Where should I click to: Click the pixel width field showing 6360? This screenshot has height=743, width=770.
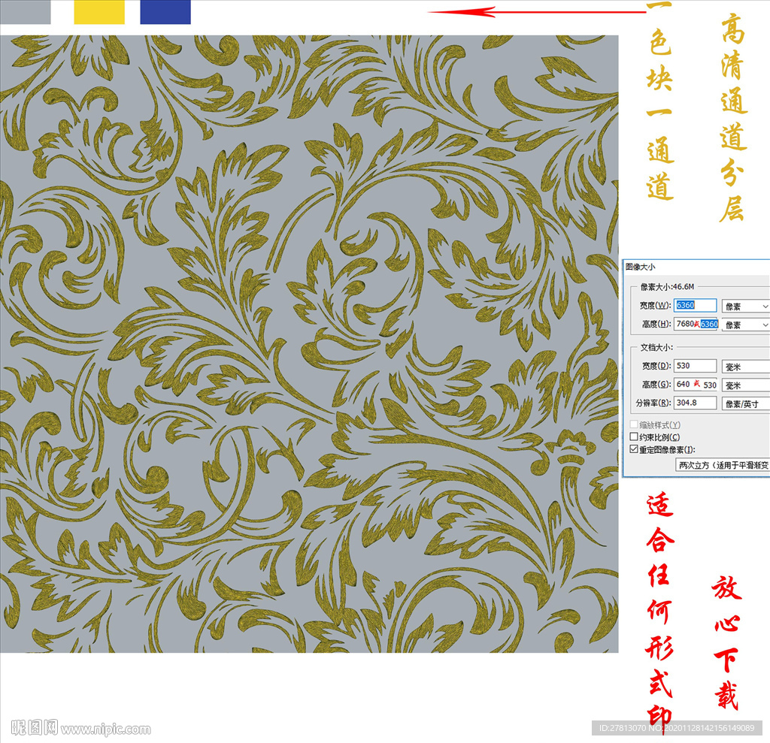click(x=696, y=305)
